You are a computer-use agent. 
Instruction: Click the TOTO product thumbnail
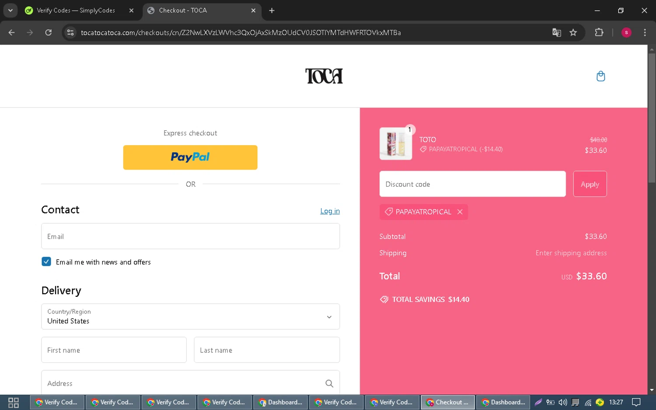click(x=396, y=143)
